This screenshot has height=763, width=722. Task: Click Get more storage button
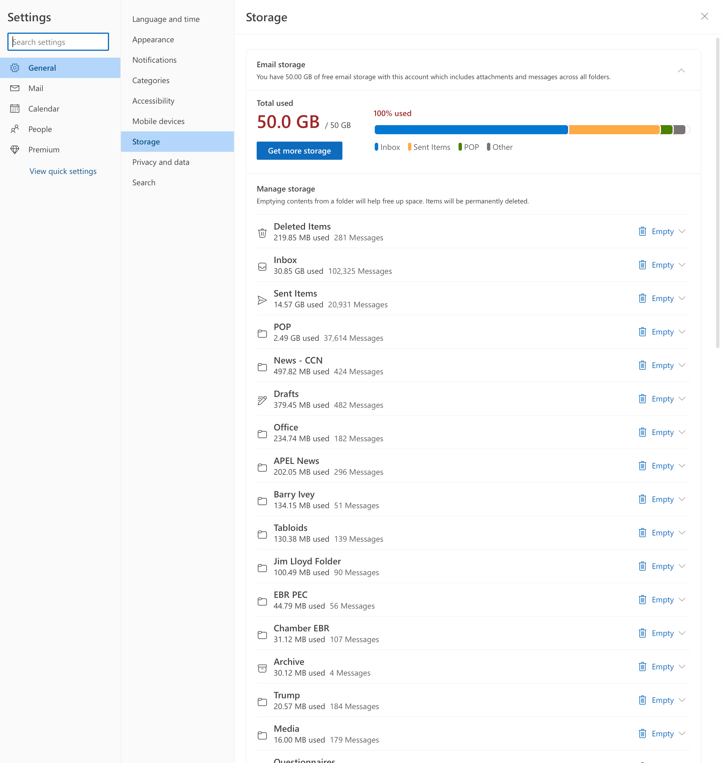(x=300, y=151)
